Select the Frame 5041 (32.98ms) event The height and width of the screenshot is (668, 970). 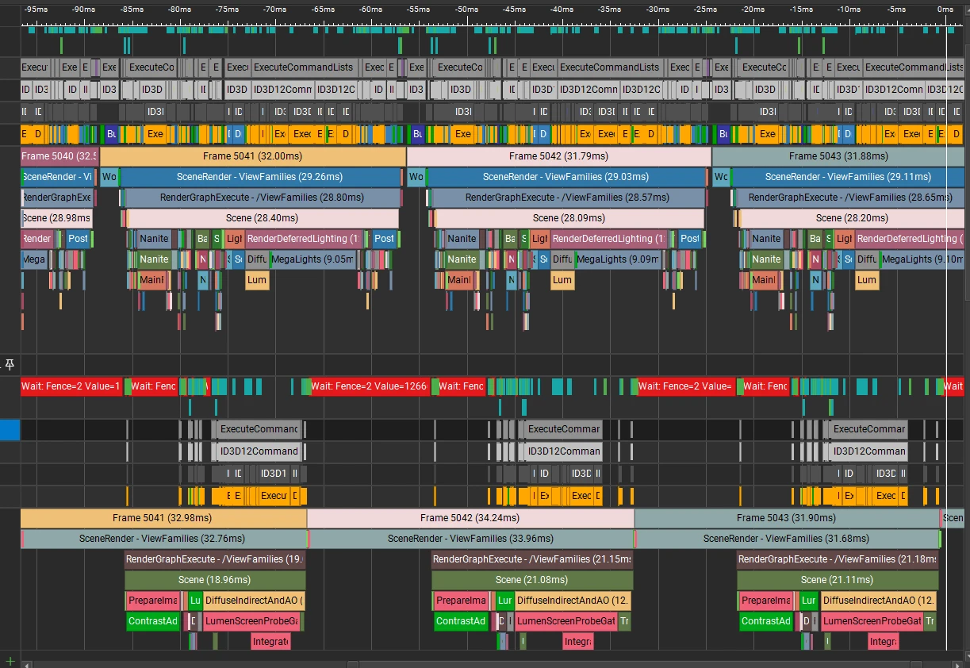pos(163,518)
